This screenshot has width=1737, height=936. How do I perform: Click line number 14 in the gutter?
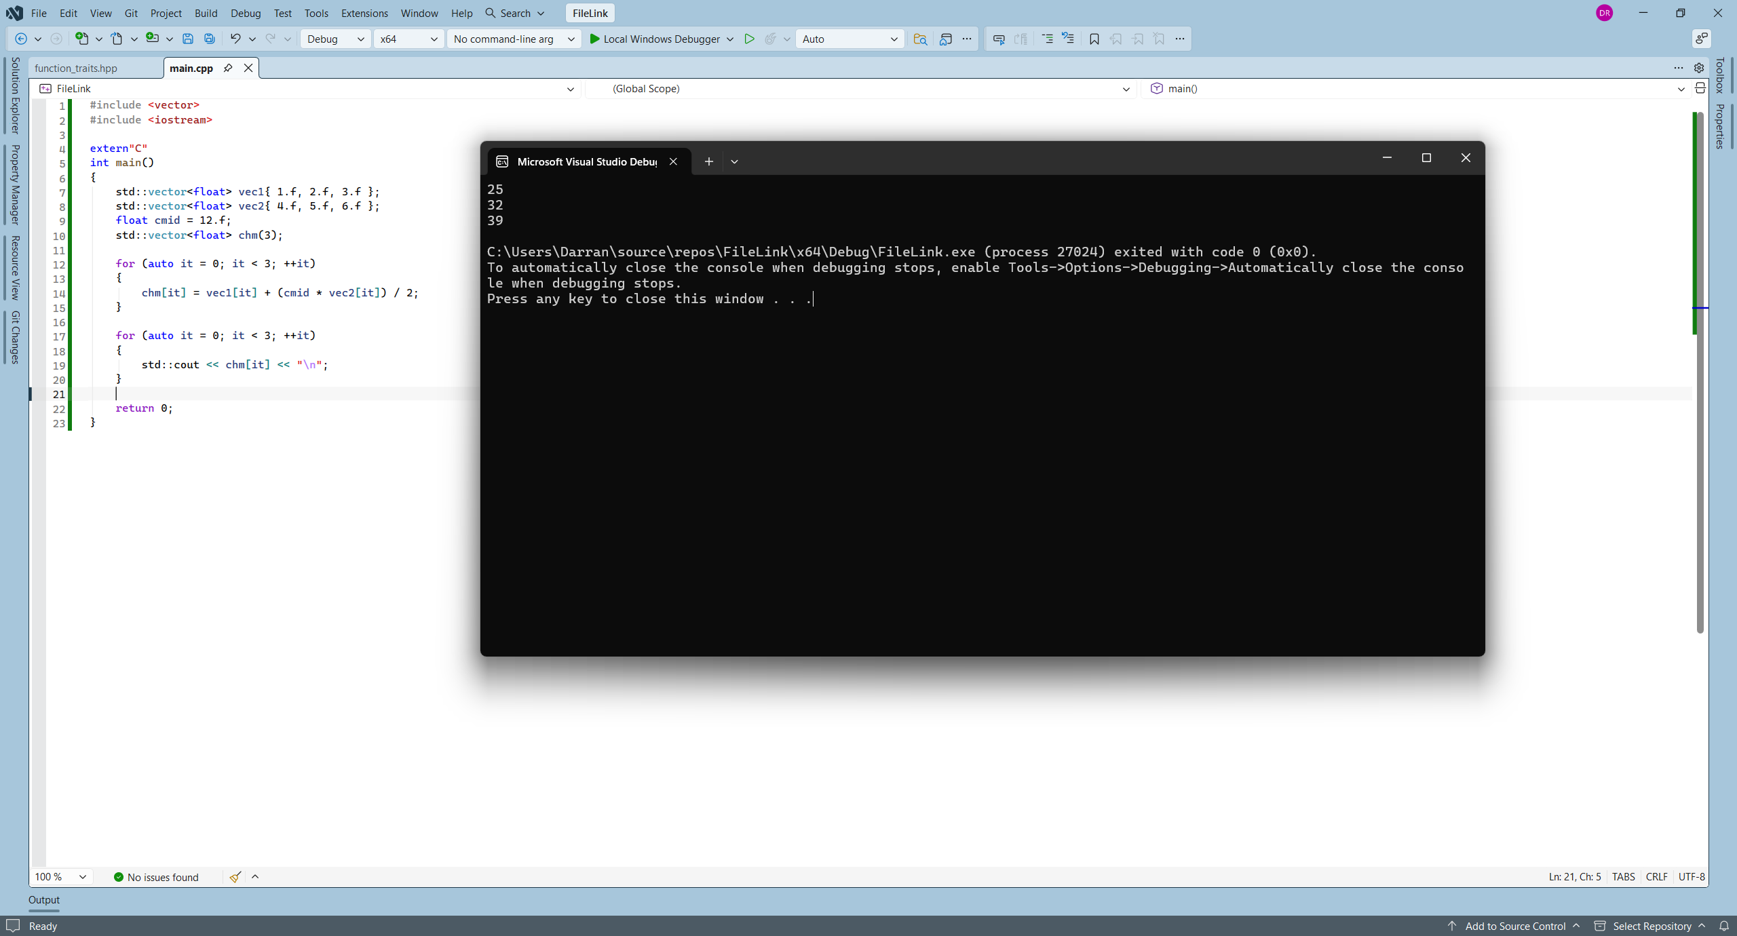coord(59,294)
